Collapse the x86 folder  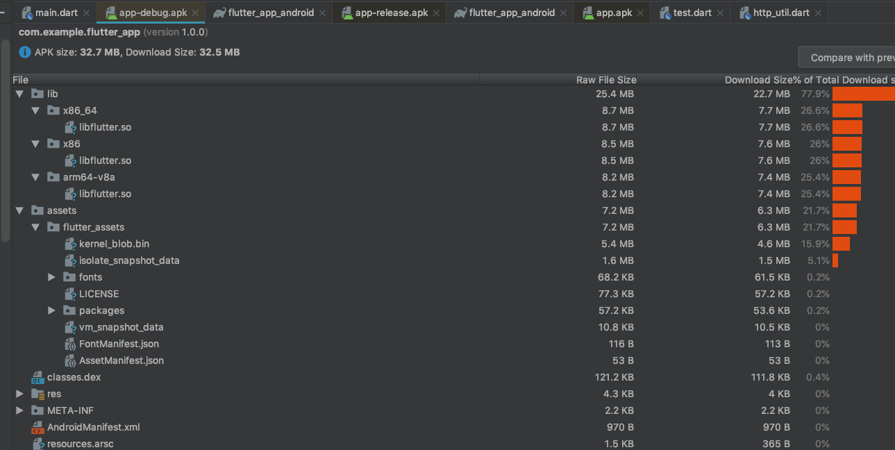pyautogui.click(x=35, y=144)
